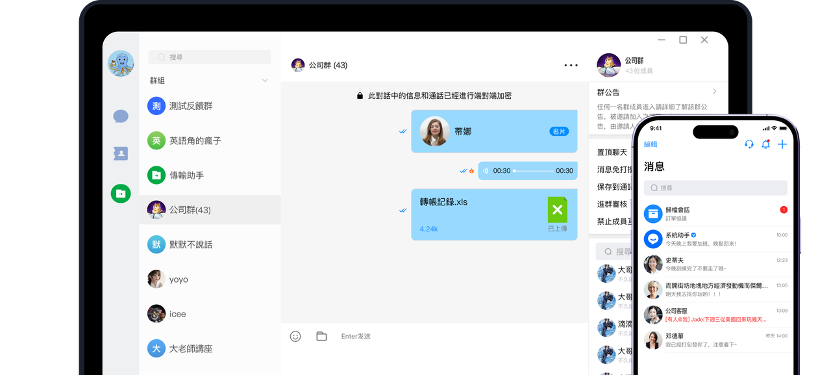Screen dimensions: 831x375
Task: Minimize the desktop chat window
Action: [x=662, y=40]
